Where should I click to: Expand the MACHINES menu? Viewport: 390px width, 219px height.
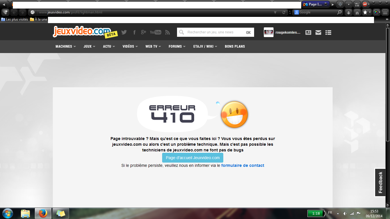click(66, 46)
